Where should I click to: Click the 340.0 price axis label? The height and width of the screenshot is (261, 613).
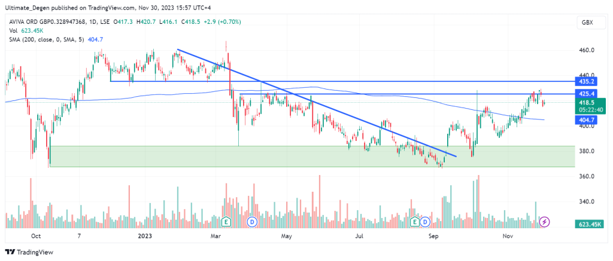[588, 202]
